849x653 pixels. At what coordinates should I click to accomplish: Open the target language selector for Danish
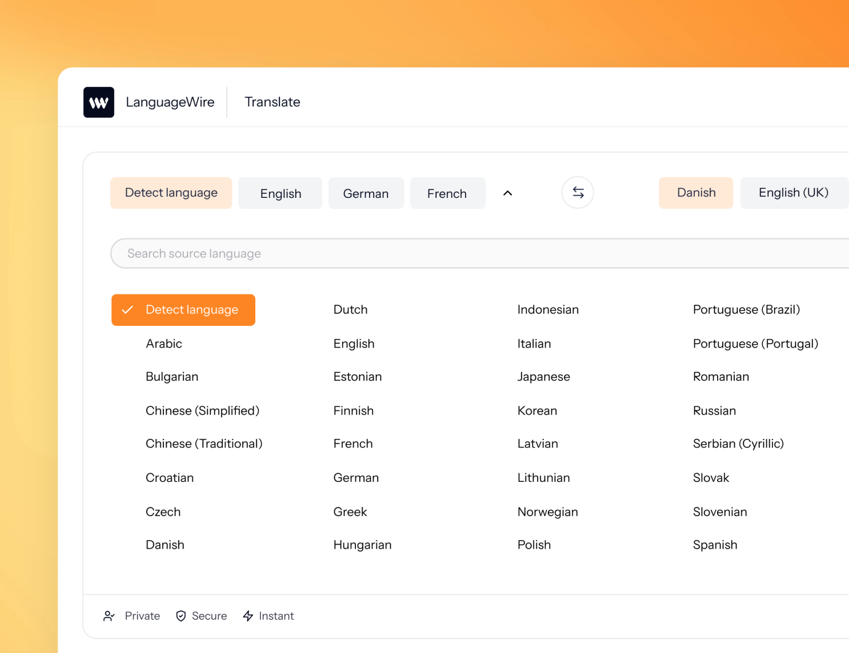coord(696,192)
